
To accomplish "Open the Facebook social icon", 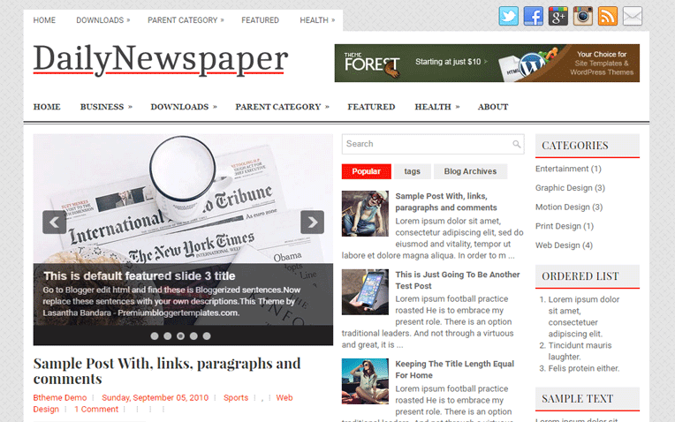I will pos(534,17).
